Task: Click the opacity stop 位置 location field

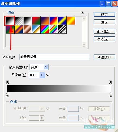Action: (73, 109)
